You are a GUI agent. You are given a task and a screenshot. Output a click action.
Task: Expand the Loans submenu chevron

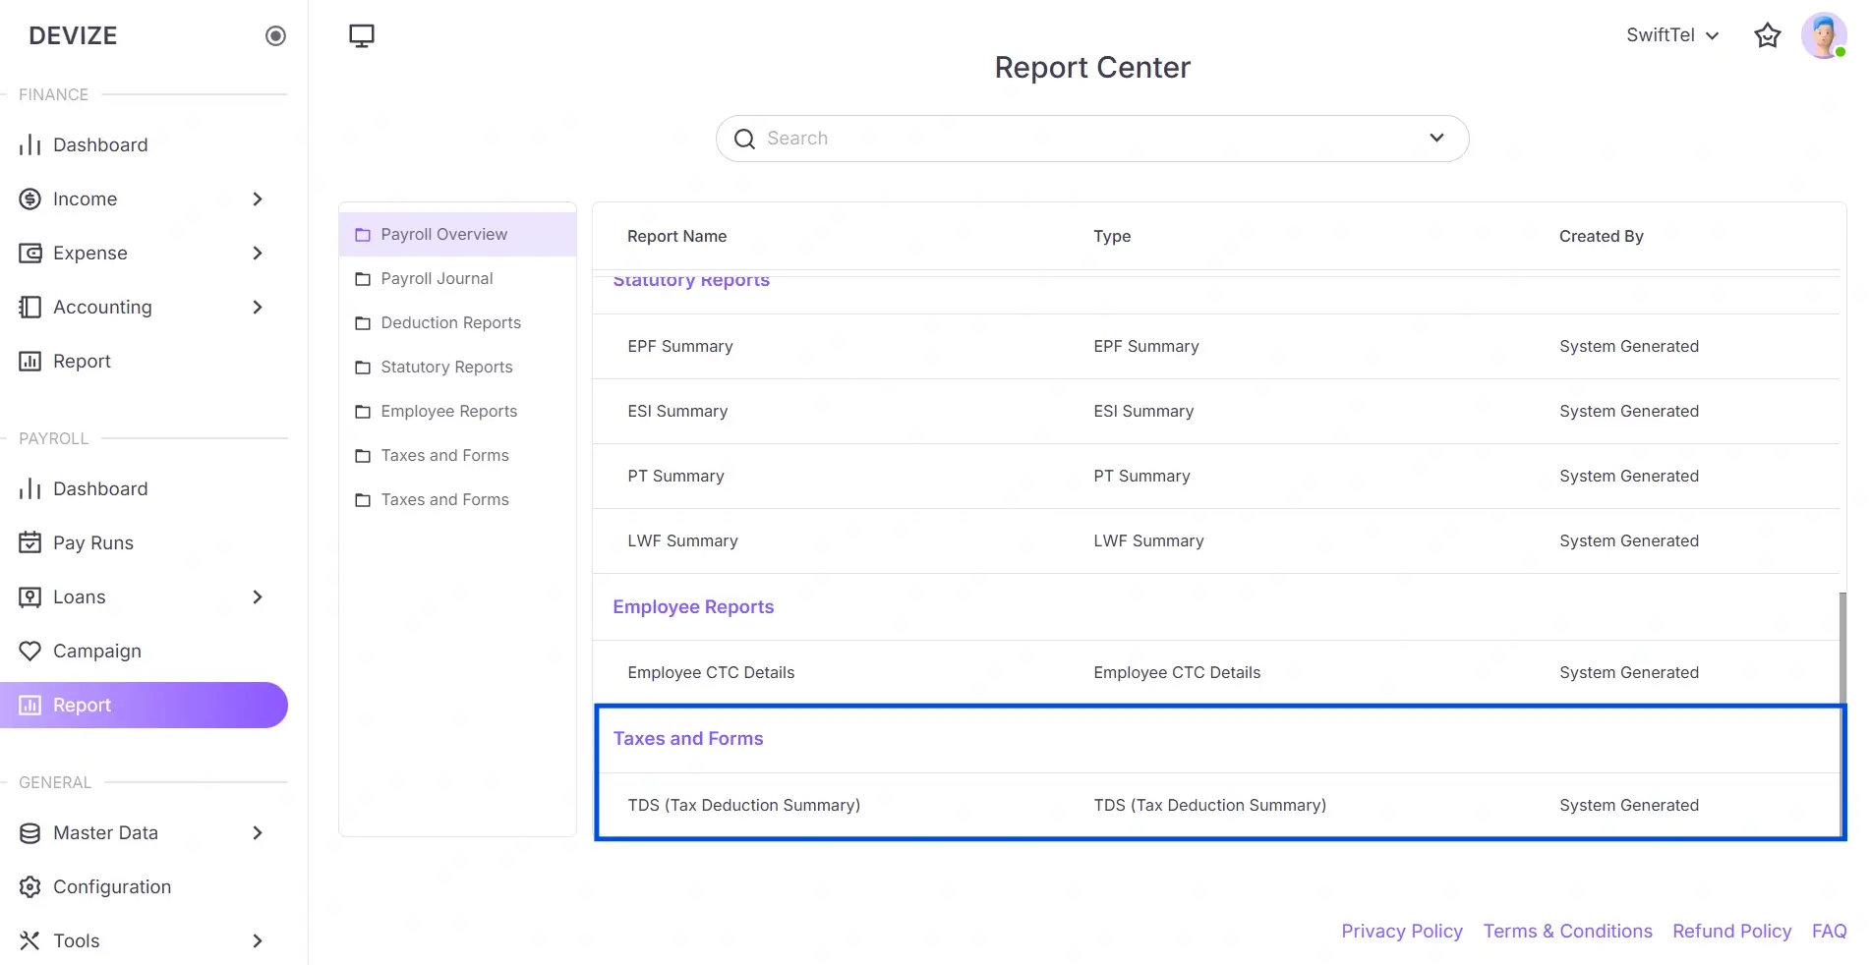(x=258, y=597)
